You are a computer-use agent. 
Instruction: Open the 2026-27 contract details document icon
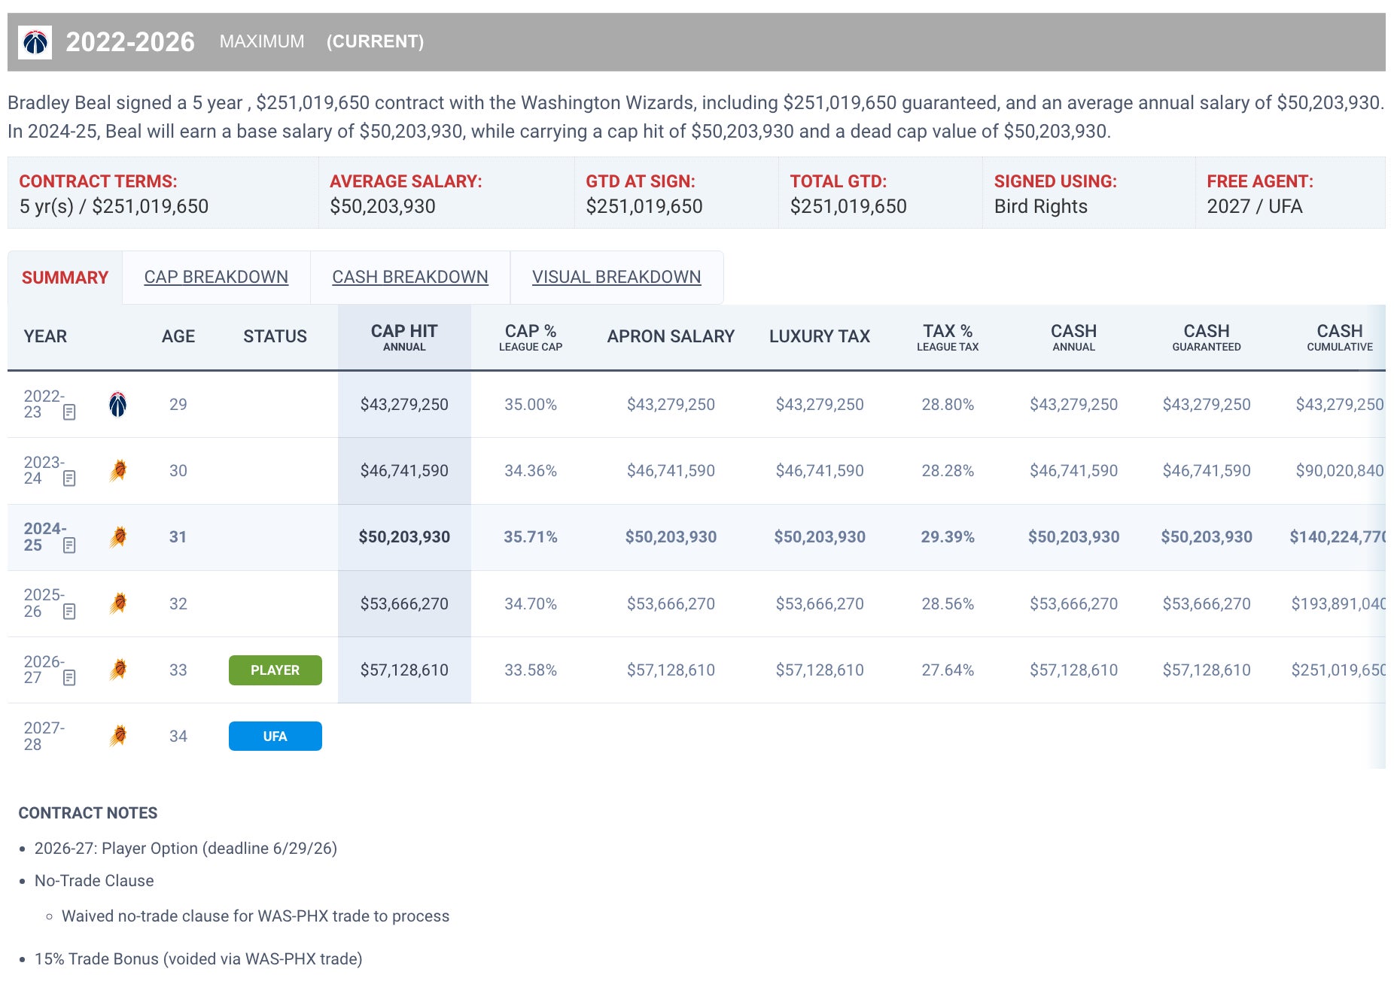tap(69, 678)
